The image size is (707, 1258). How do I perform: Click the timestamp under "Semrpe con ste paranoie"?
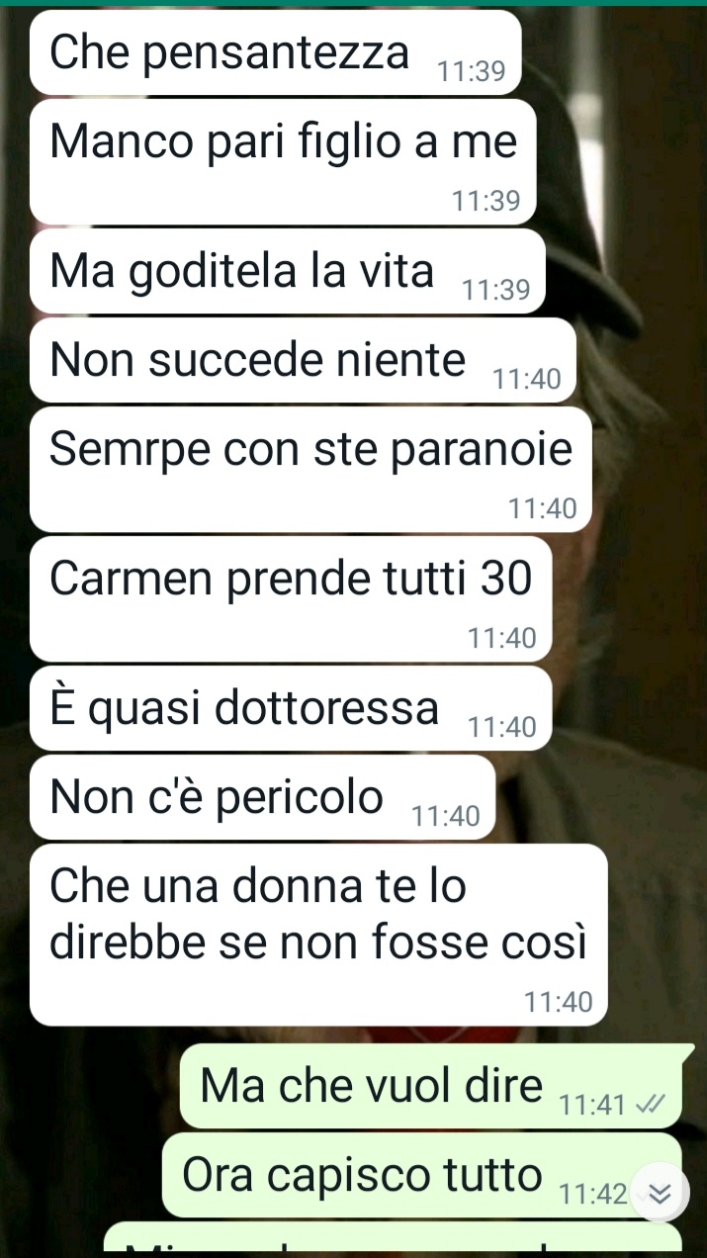point(542,508)
